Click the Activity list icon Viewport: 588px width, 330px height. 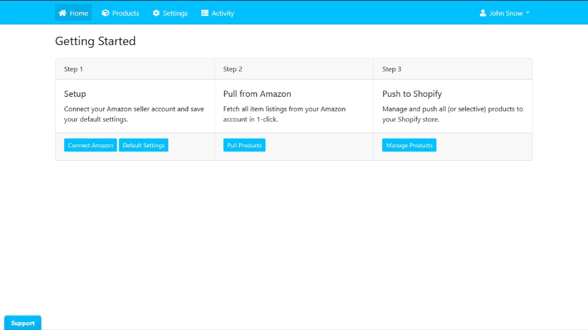click(x=205, y=13)
